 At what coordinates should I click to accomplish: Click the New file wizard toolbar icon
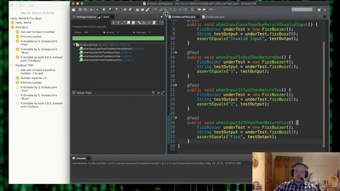click(73, 10)
